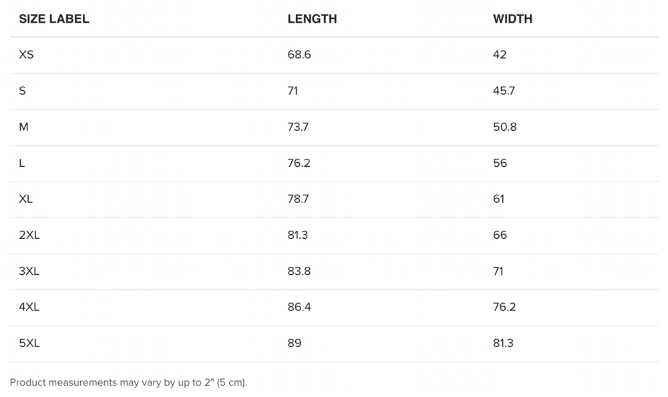Click the XS length value 68.6
The image size is (668, 397).
pyautogui.click(x=299, y=55)
